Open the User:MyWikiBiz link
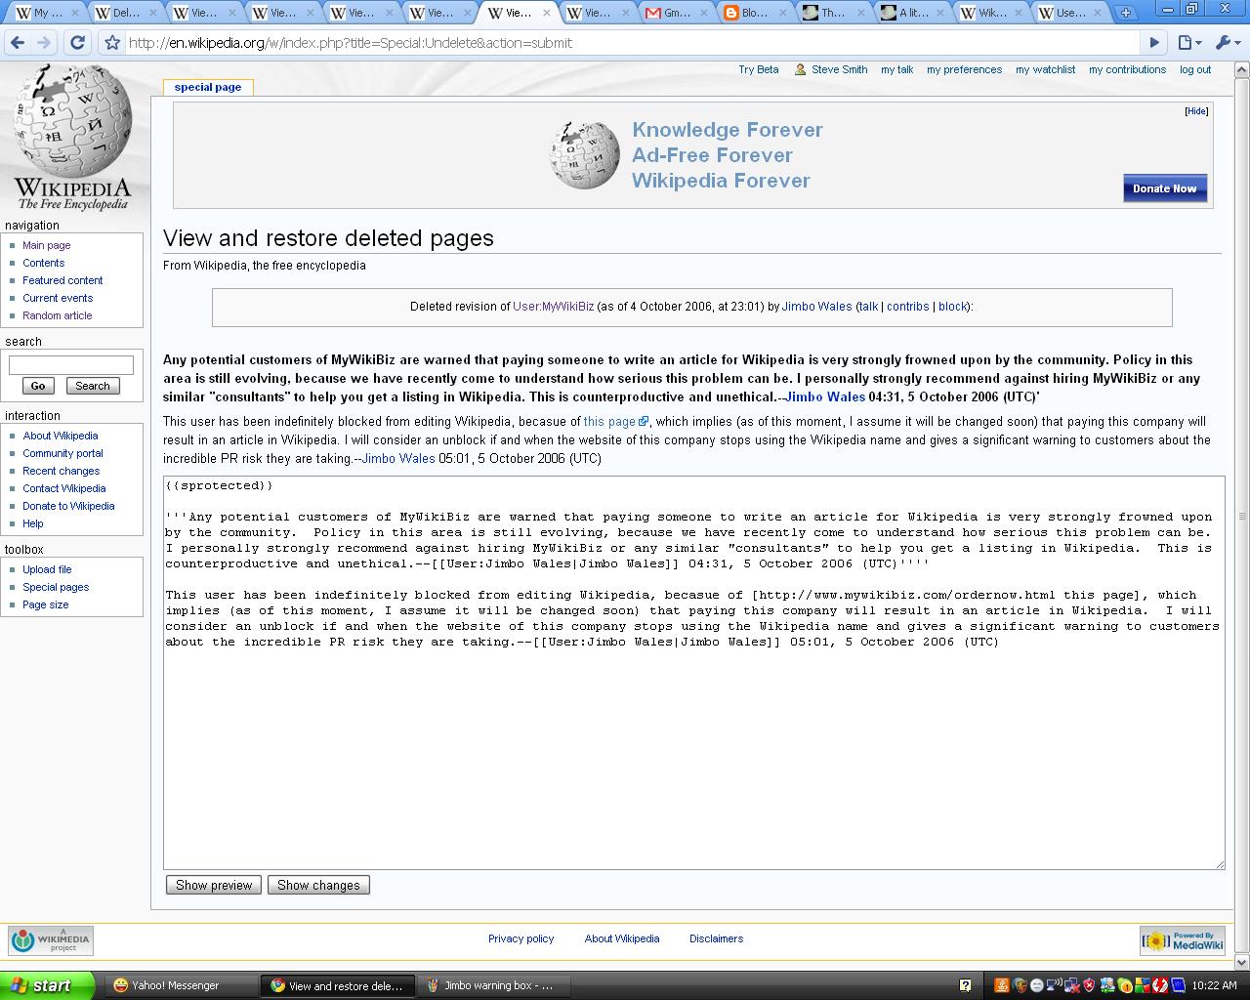This screenshot has height=1000, width=1250. (553, 307)
